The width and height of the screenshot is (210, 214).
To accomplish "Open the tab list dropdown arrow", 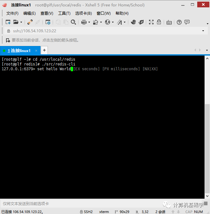I will pos(207,50).
